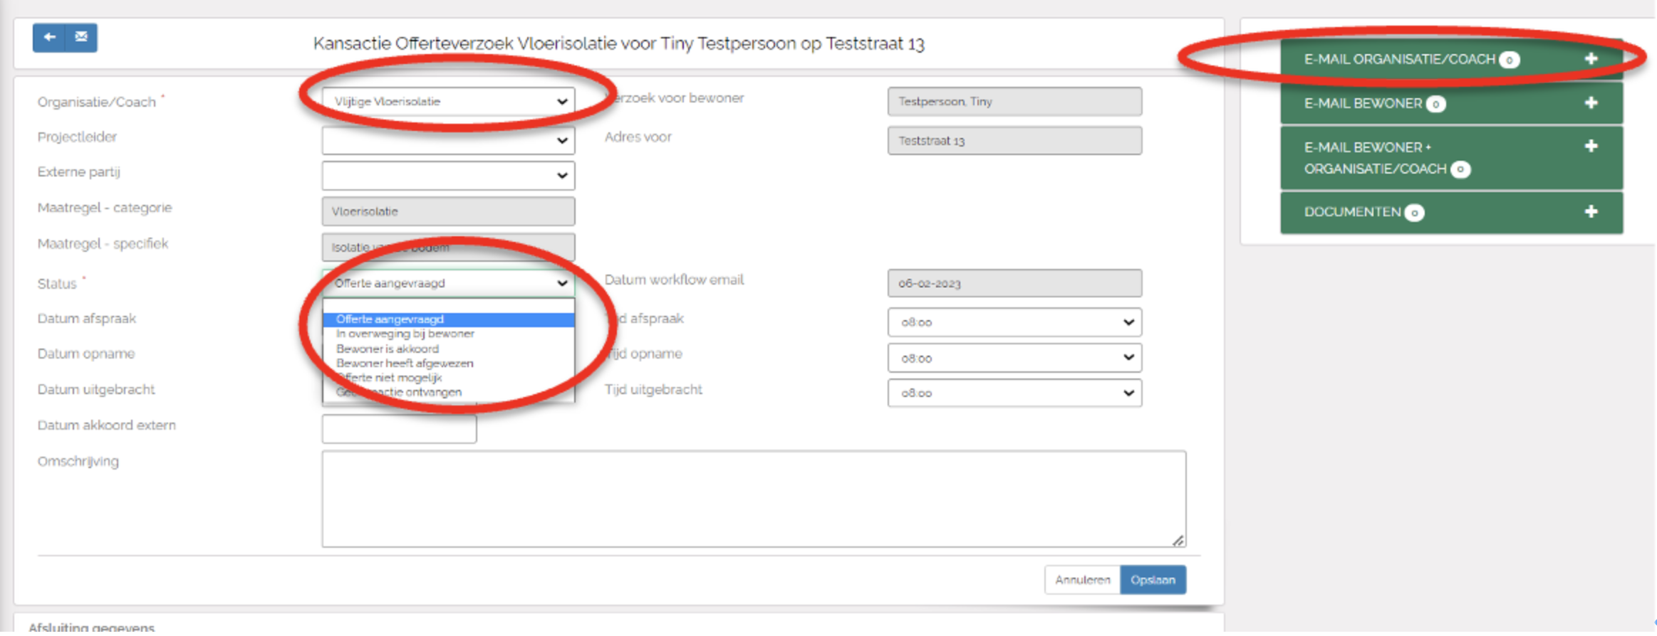The height and width of the screenshot is (636, 1657).
Task: Click the Datum akkoord extern field
Action: tap(399, 429)
